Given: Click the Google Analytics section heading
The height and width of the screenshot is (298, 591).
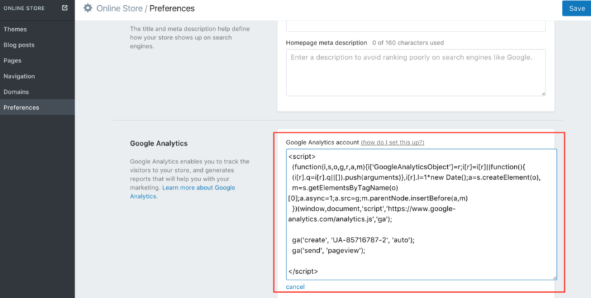Looking at the screenshot, I should (x=159, y=142).
